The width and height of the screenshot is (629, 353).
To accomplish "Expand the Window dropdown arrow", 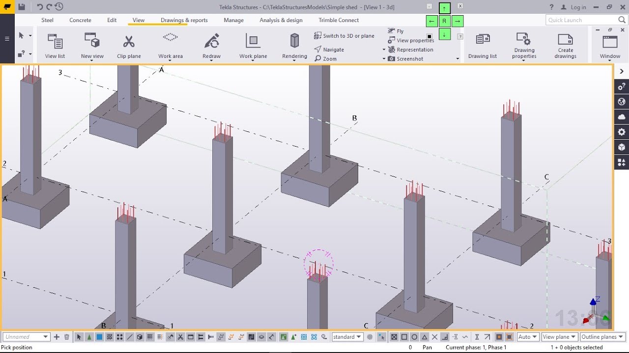I will point(610,61).
